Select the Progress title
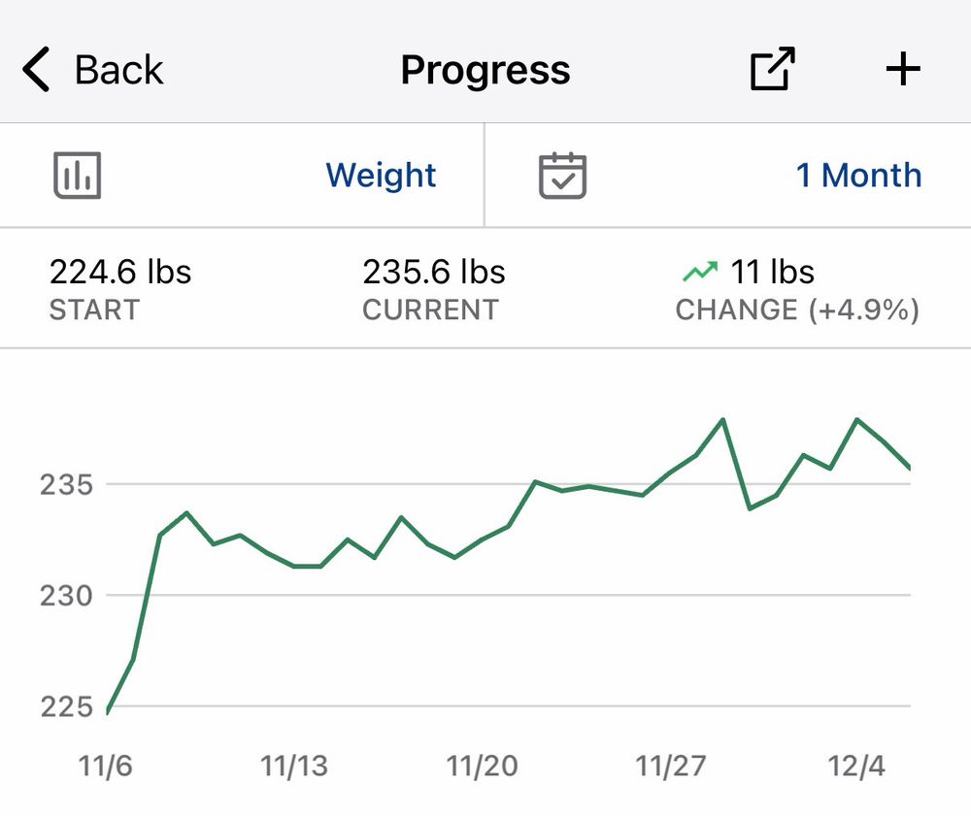Image resolution: width=971 pixels, height=816 pixels. [x=485, y=68]
